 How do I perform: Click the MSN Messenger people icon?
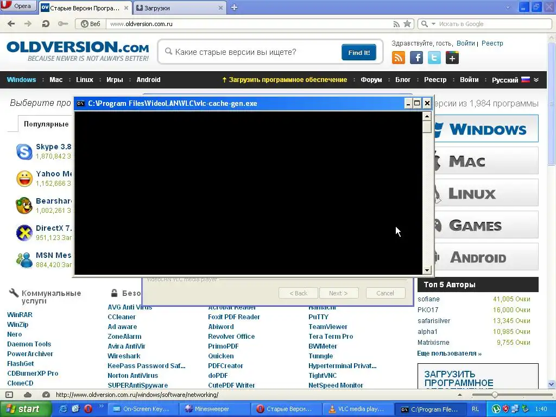coord(24,260)
